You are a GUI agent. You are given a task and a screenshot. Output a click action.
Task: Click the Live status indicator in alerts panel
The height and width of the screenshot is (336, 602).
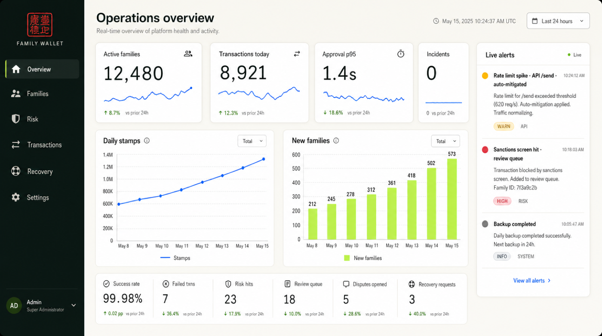click(x=574, y=55)
